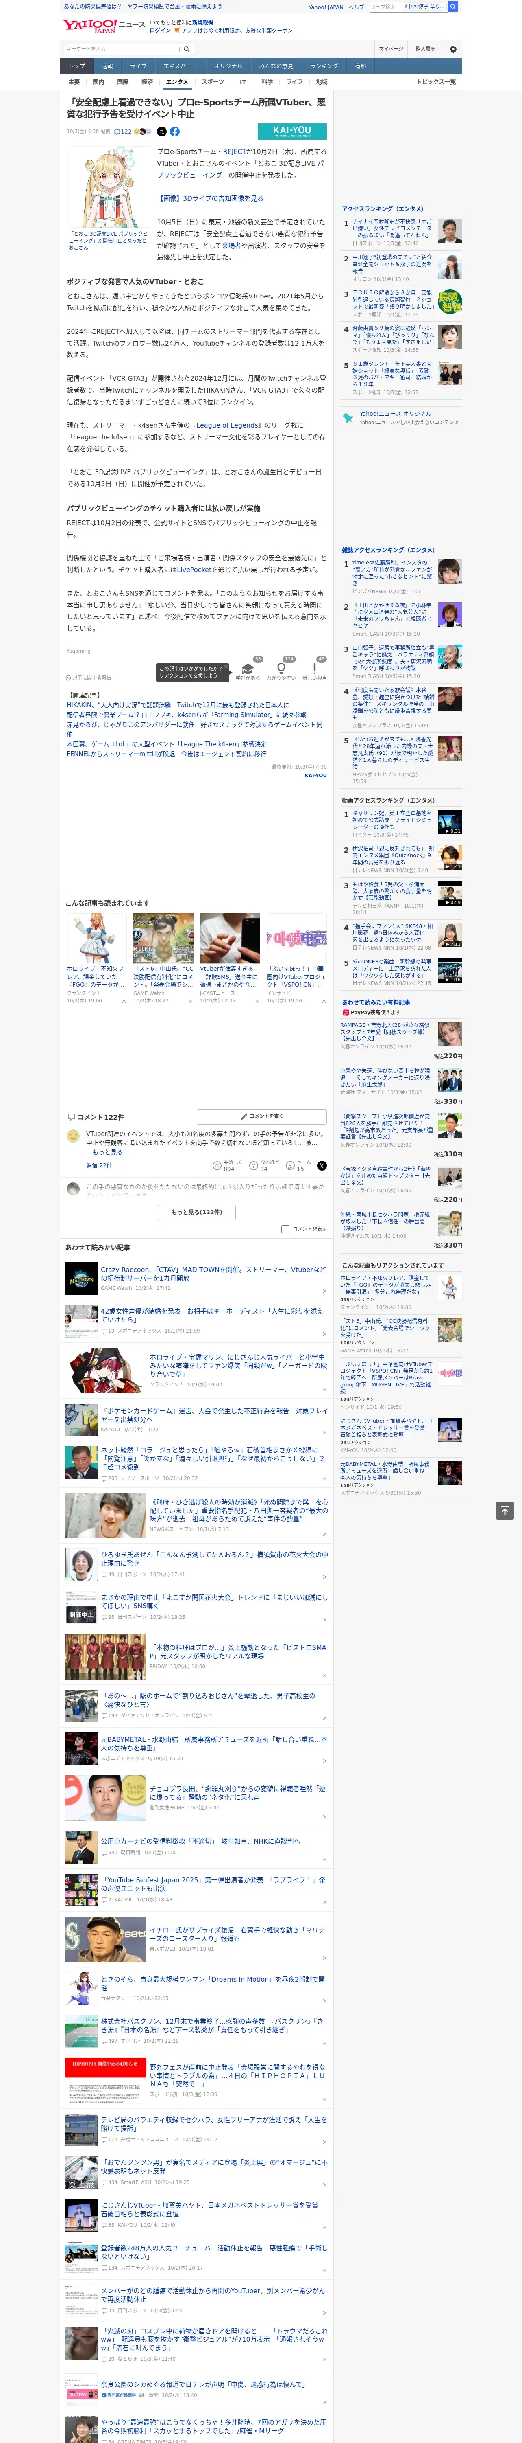Click the LivePocket link in article body
Screen dimensions: 522x2443
195,570
